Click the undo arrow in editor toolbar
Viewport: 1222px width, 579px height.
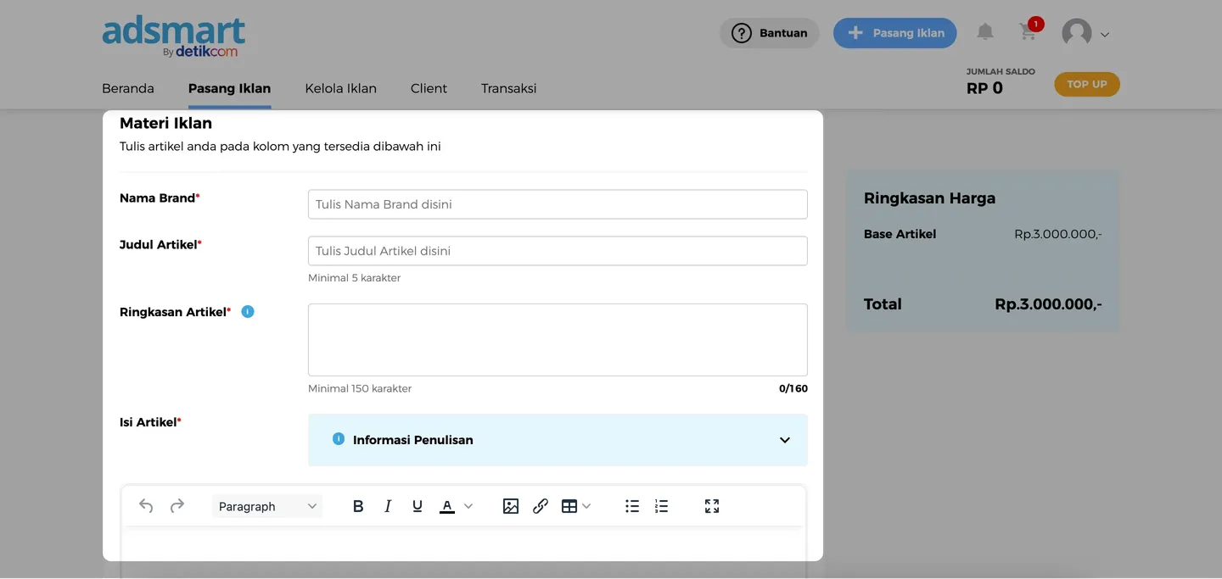point(146,506)
